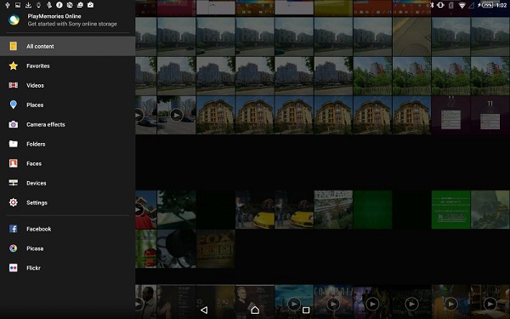Screen dimensions: 510x319
Task: Click the Devices network icon
Action: tap(14, 183)
